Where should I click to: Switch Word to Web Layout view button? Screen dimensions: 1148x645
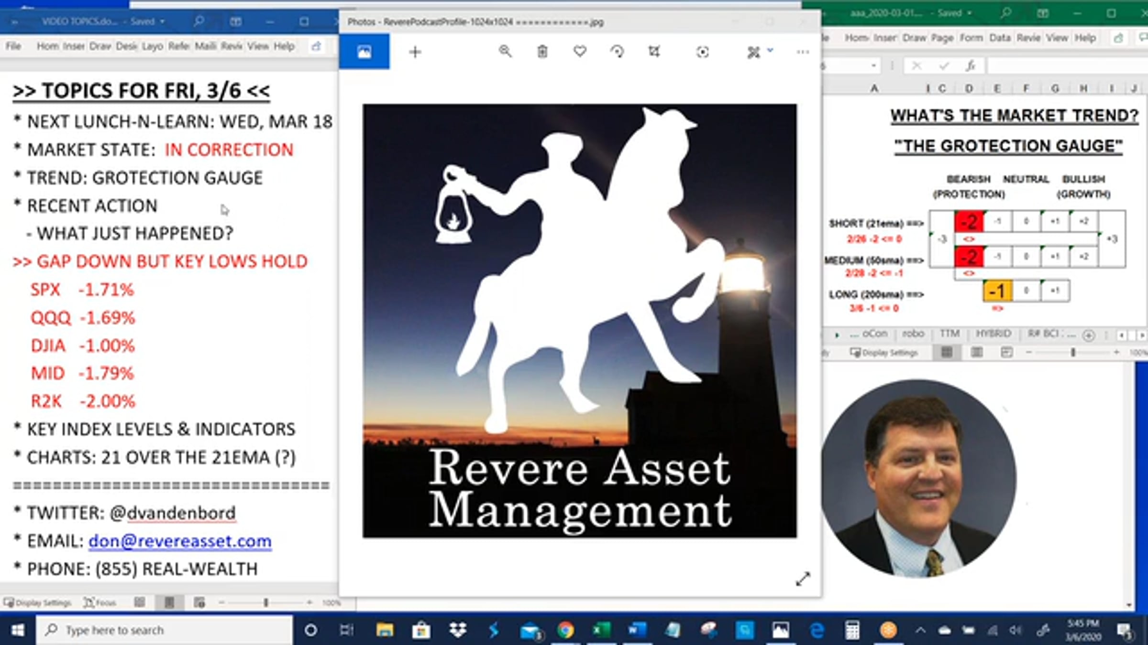point(199,602)
